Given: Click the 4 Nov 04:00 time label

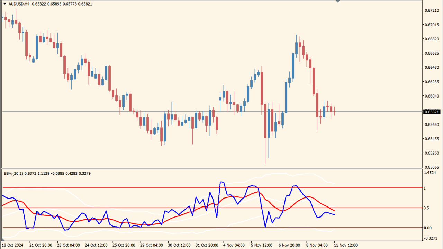Looking at the screenshot, I should click(234, 245).
